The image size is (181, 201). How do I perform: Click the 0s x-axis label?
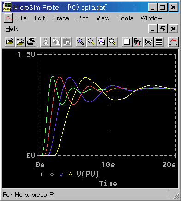pos(40,165)
